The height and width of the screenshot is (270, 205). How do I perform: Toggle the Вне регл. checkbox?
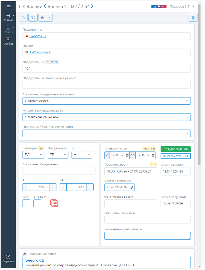coord(37,203)
